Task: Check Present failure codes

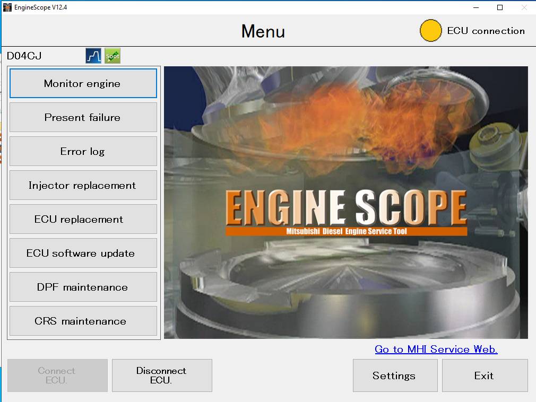Action: [x=83, y=117]
